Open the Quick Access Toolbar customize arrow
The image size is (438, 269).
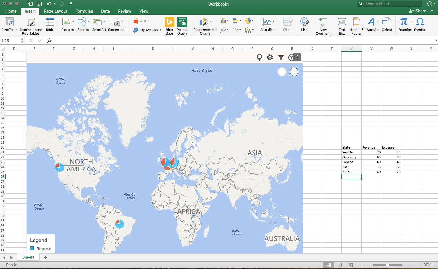pyautogui.click(x=71, y=4)
